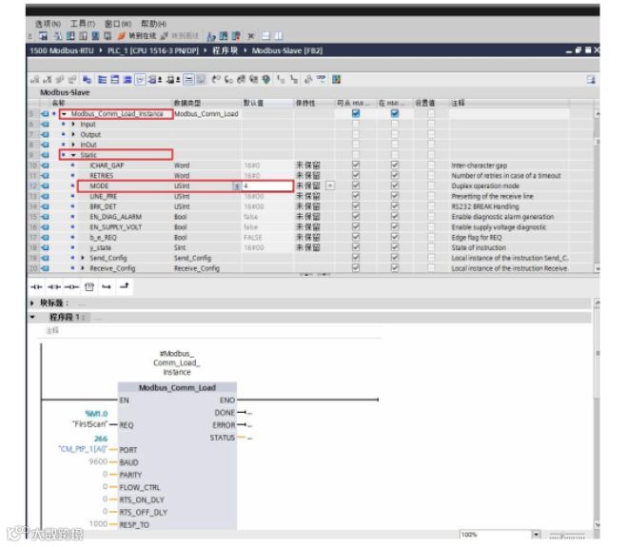
Task: Toggle HMI visible checkbox for EN_DIAG_ALARM row
Action: click(x=395, y=217)
